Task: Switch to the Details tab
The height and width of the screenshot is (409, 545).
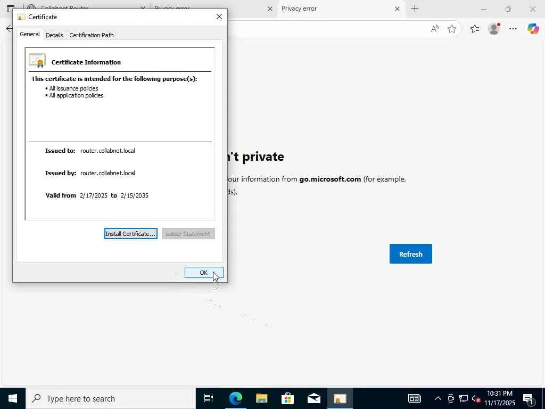Action: 54,35
